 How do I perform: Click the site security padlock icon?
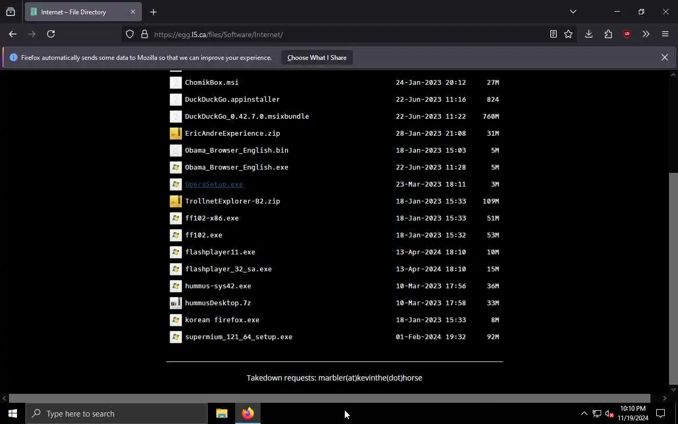[x=144, y=34]
